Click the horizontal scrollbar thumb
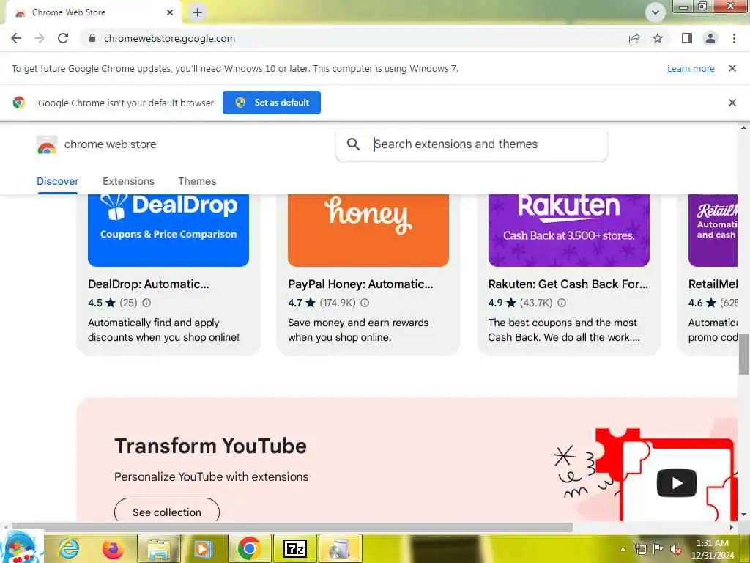 click(292, 527)
